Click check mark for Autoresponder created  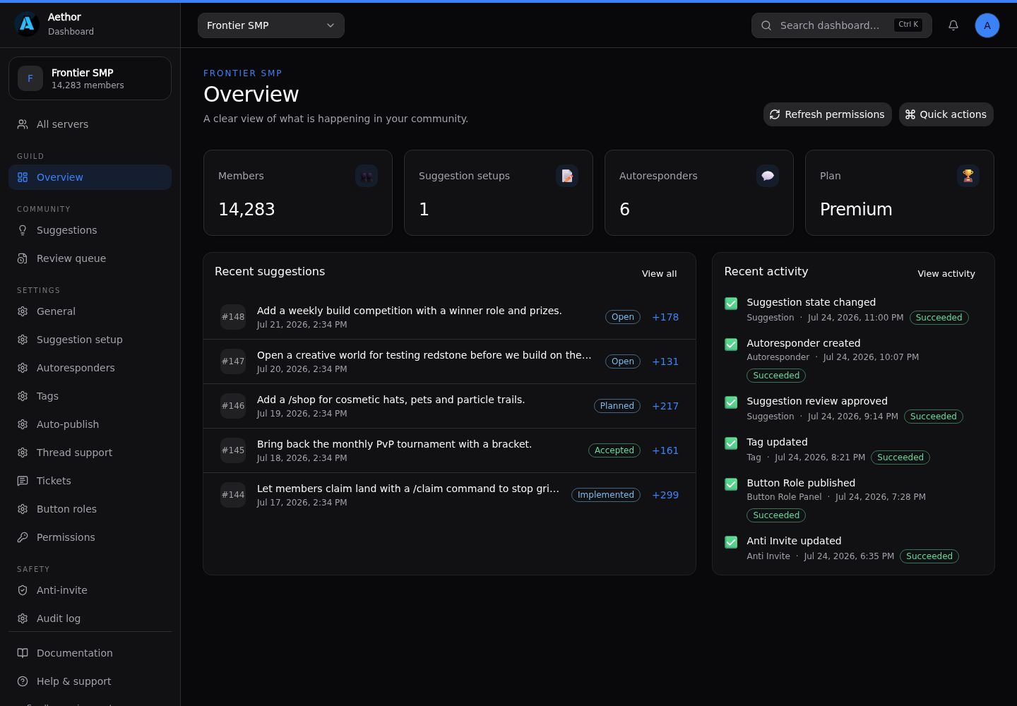click(731, 345)
